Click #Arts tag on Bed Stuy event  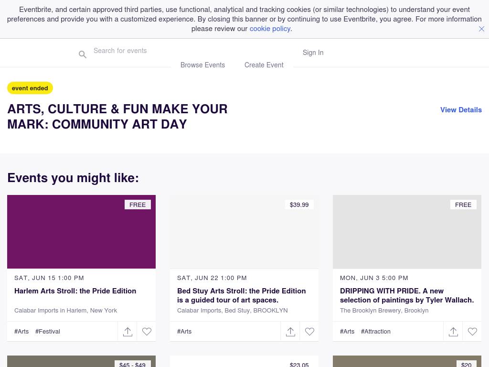point(184,332)
